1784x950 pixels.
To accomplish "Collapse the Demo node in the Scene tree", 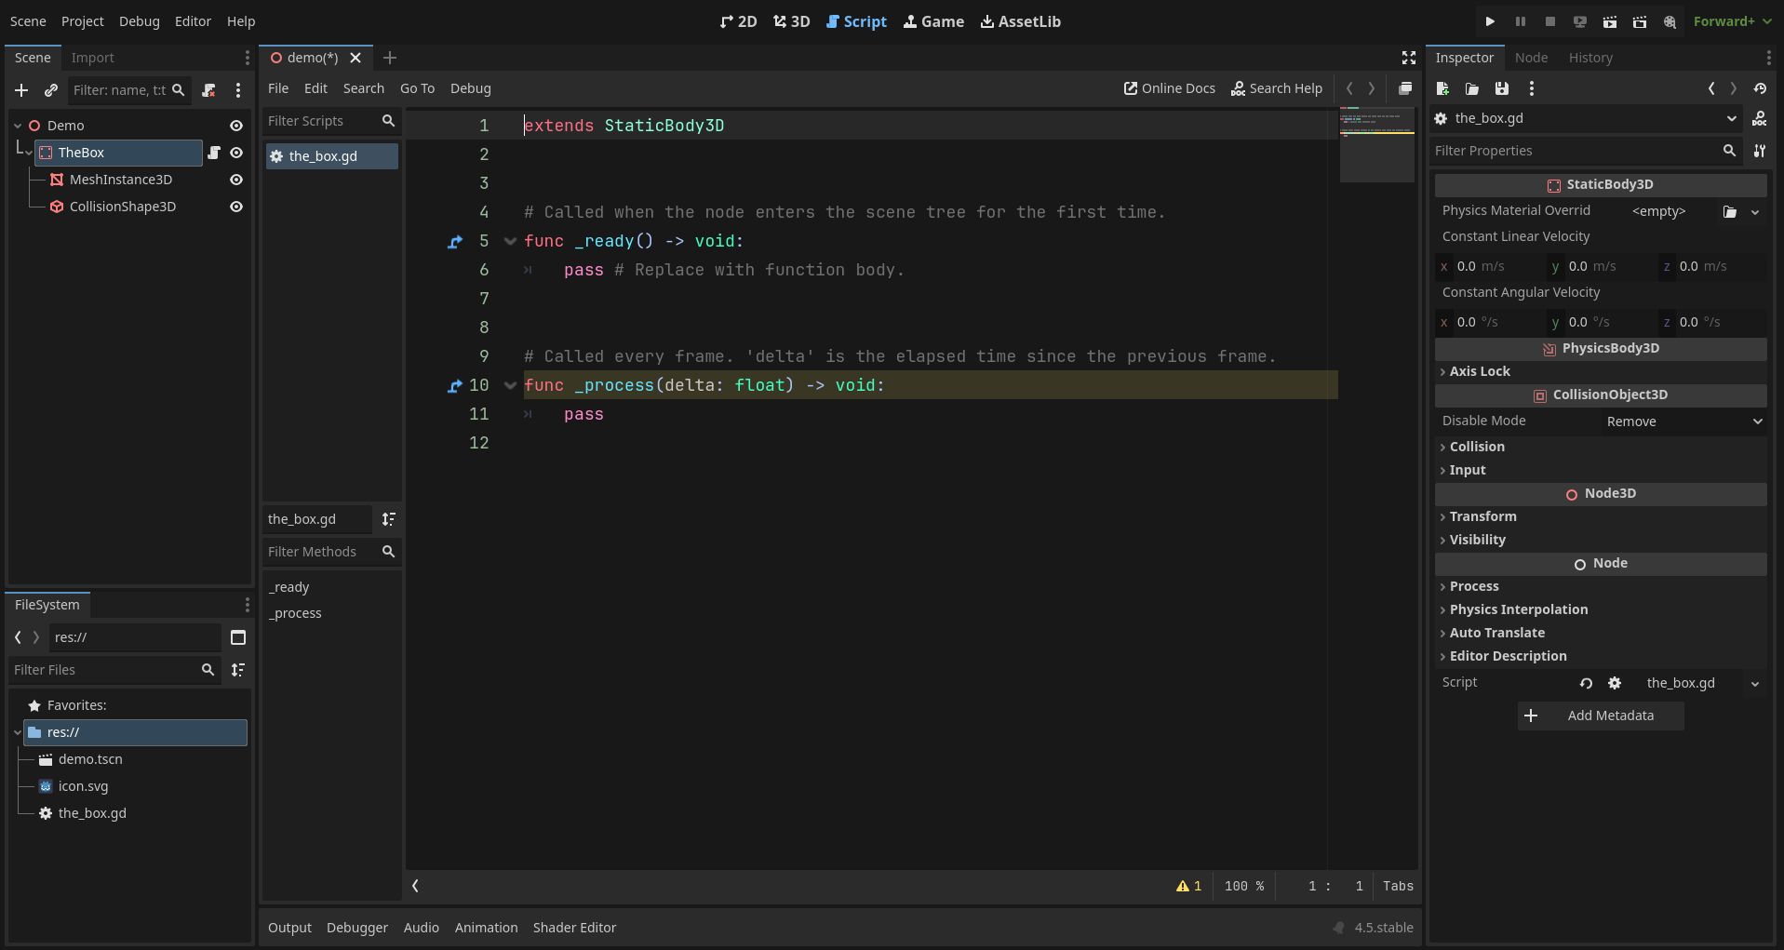I will click(x=16, y=125).
